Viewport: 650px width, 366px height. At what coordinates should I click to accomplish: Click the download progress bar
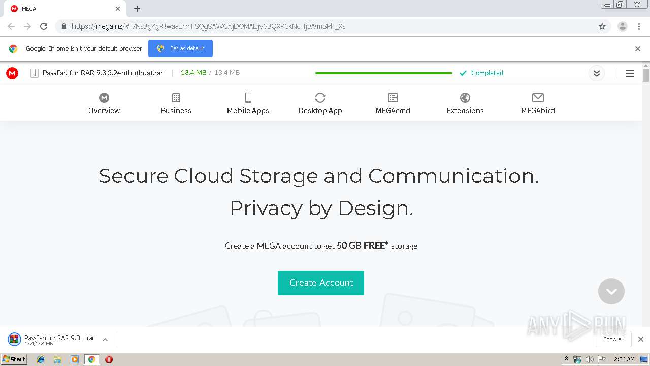384,73
